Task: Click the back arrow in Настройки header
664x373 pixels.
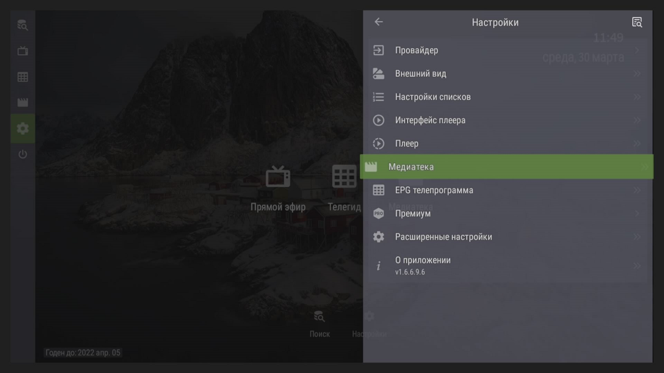Action: pos(379,22)
